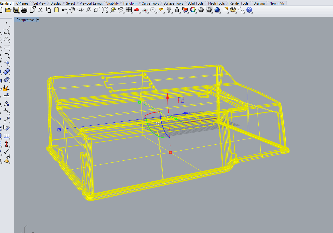Screen dimensions: 333x233
Task: Open the Render tool with the red pie icon
Action: click(x=185, y=9)
